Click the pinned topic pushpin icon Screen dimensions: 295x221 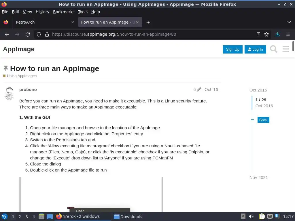(x=6, y=68)
